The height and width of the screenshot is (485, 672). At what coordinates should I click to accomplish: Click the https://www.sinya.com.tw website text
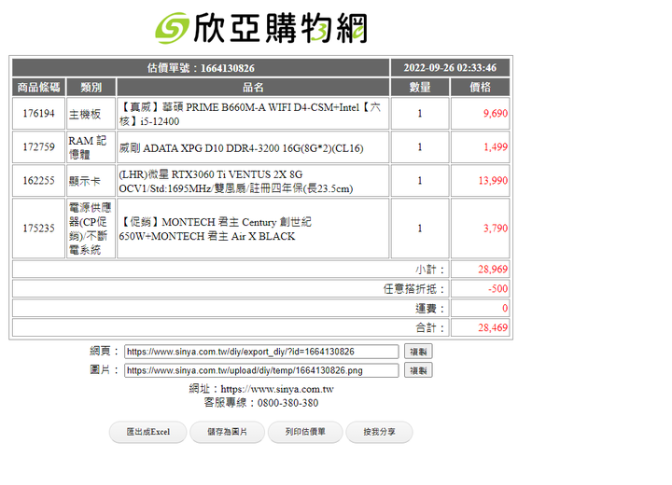click(x=277, y=389)
